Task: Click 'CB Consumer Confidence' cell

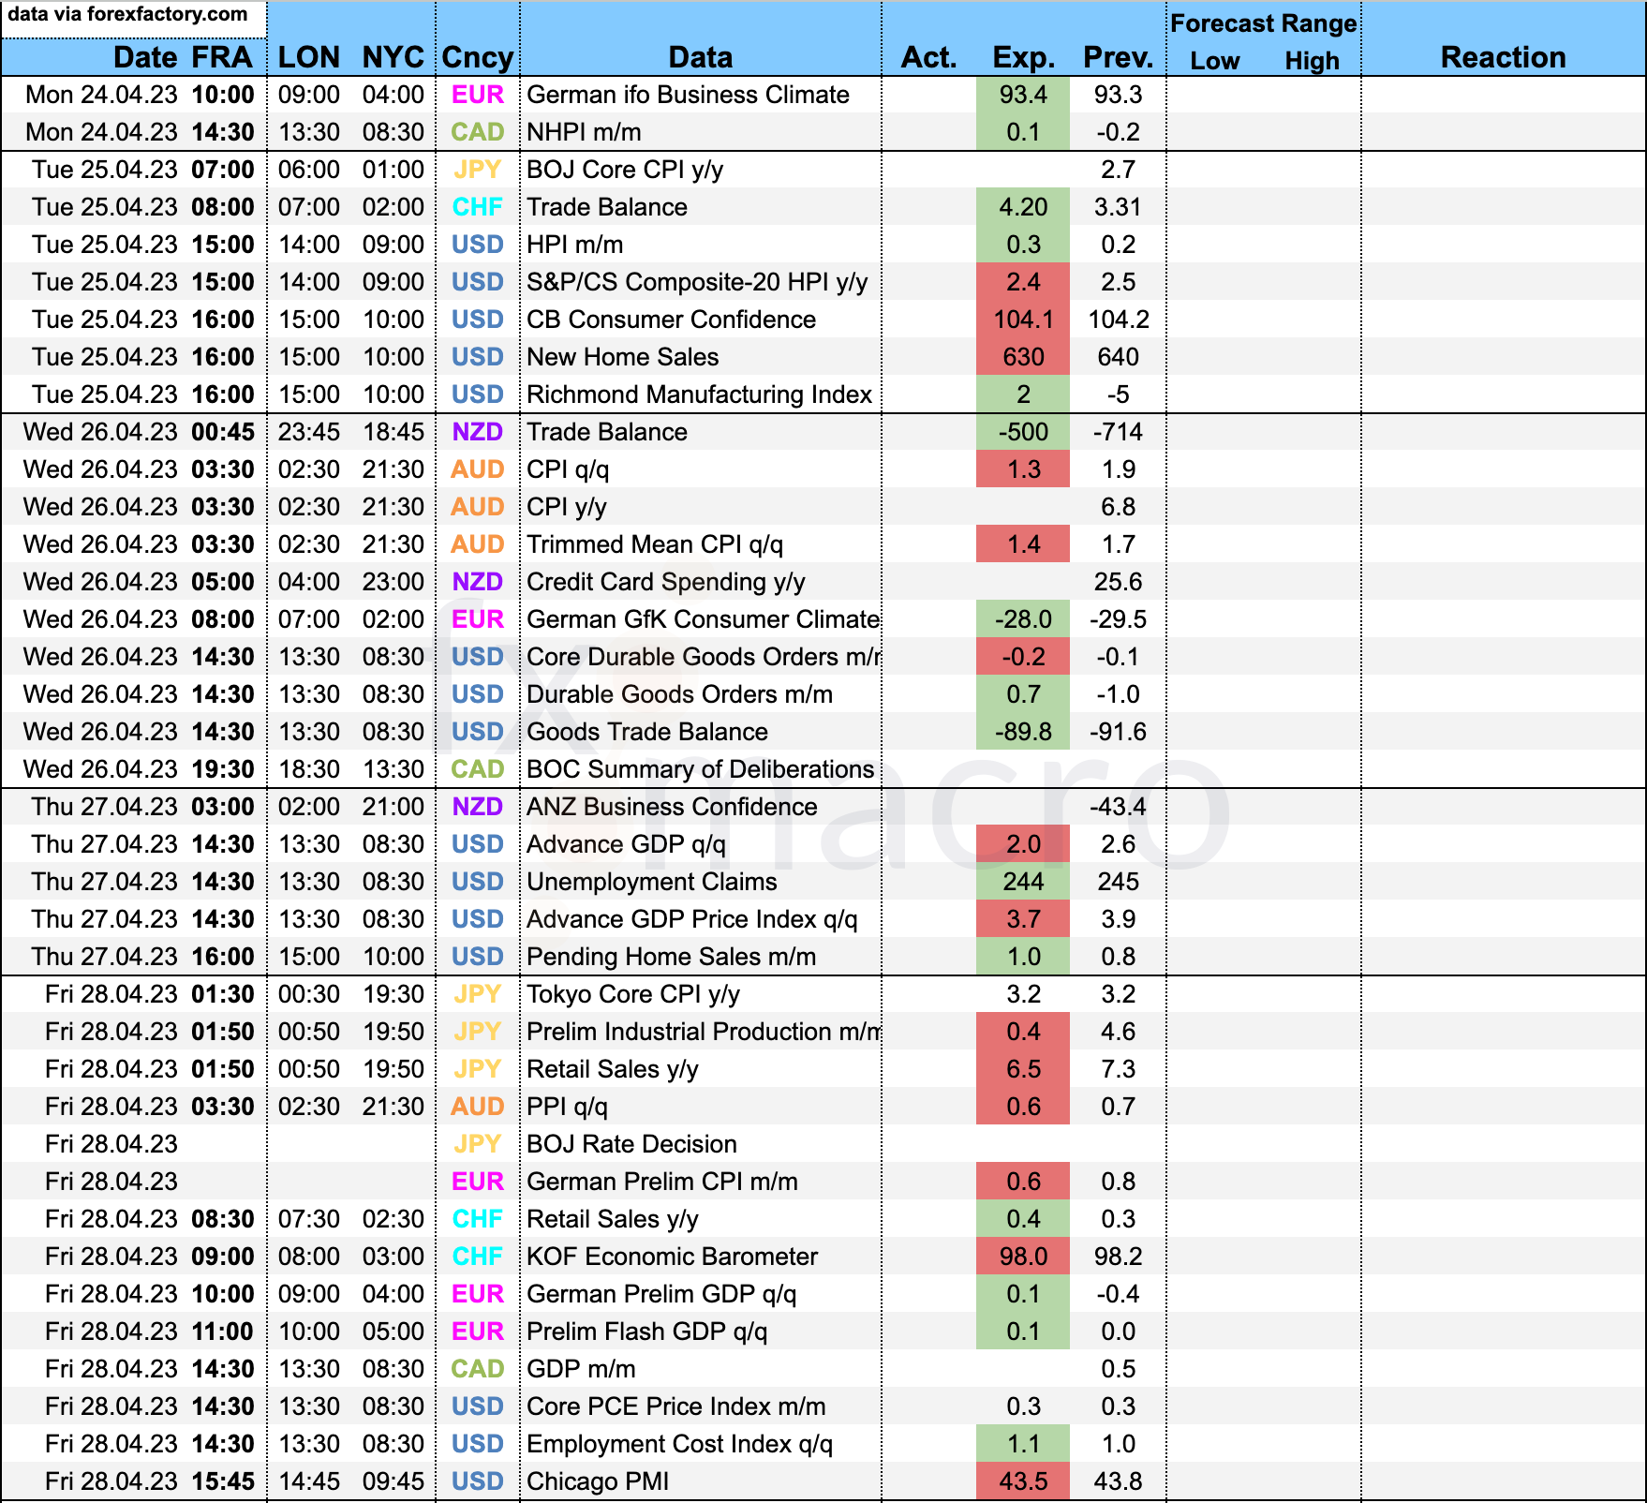Action: (701, 320)
